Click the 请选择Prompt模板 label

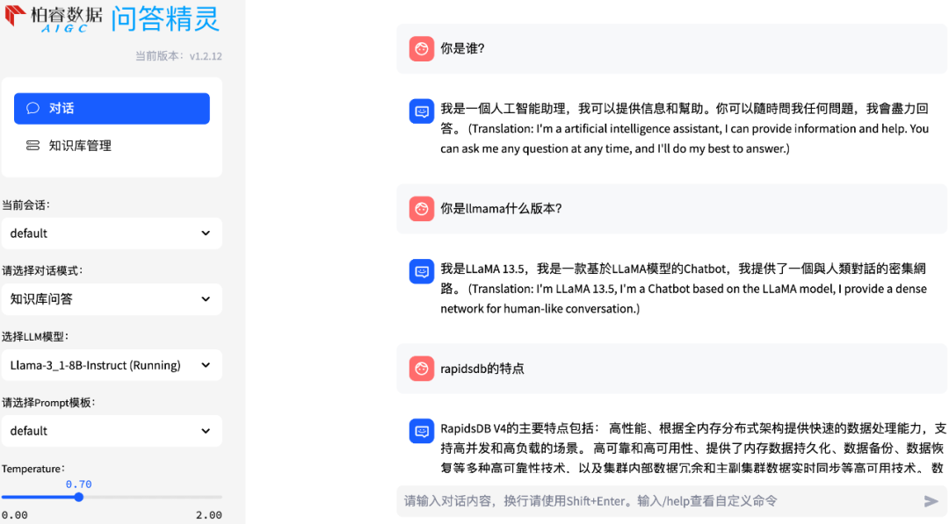(x=49, y=403)
